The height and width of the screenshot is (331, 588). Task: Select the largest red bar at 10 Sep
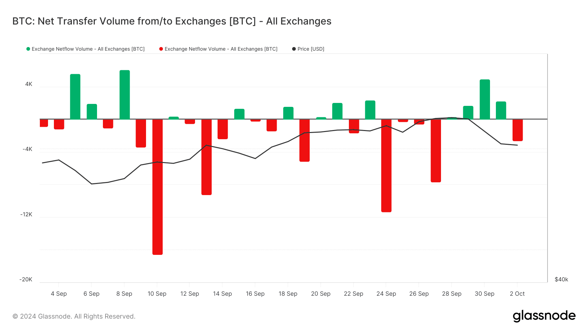click(157, 186)
